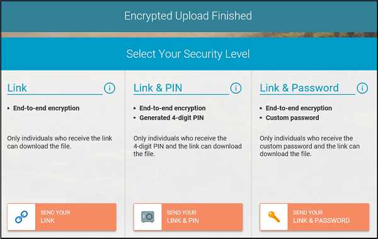The image size is (378, 239).
Task: Select the Link & PIN heading
Action: coord(157,88)
